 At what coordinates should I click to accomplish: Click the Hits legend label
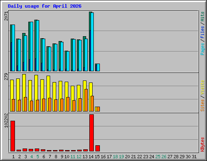[203, 17]
